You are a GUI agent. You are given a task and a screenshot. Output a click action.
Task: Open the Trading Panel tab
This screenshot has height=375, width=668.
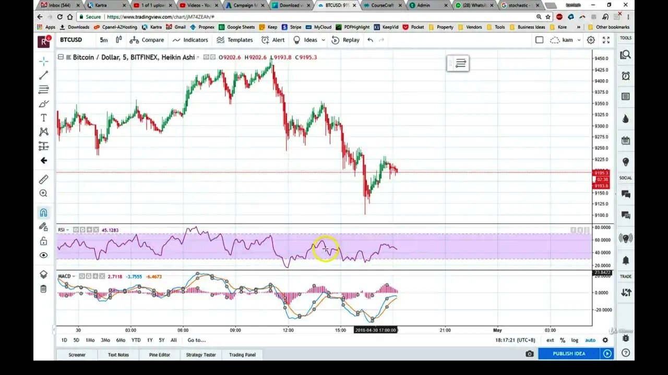[242, 355]
